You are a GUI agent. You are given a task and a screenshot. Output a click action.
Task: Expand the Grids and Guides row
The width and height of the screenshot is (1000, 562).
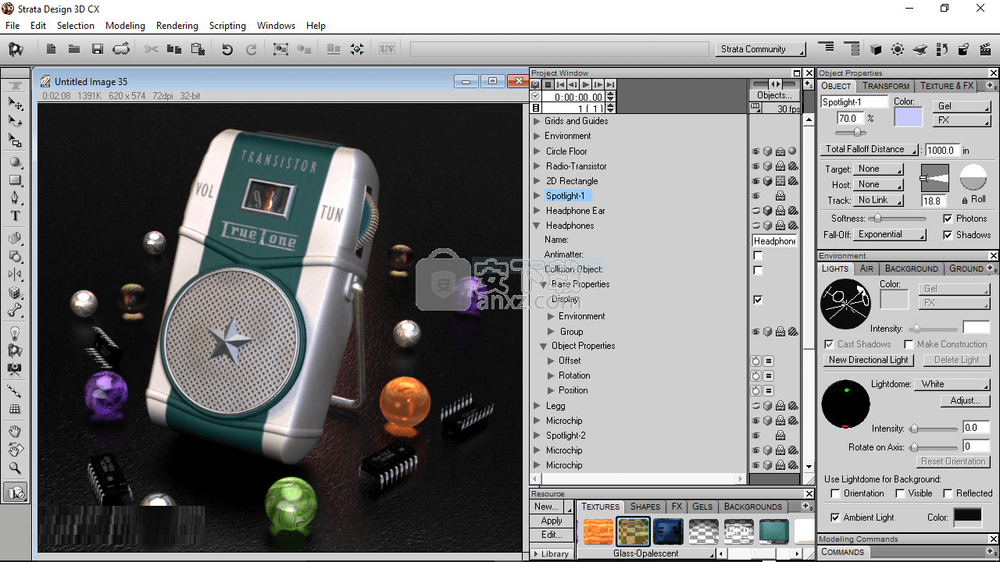537,121
